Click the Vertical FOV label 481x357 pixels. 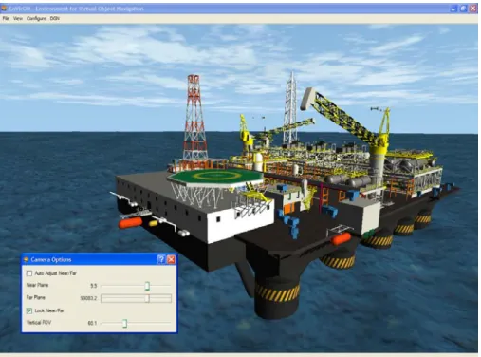(39, 323)
